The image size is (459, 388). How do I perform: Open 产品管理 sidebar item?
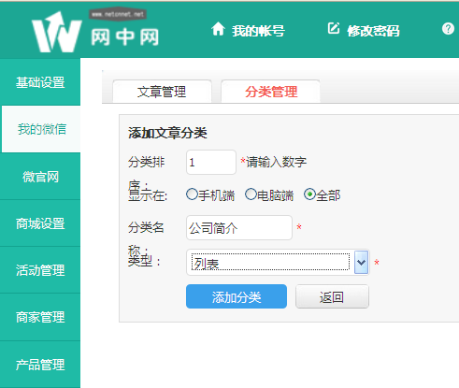click(x=40, y=365)
